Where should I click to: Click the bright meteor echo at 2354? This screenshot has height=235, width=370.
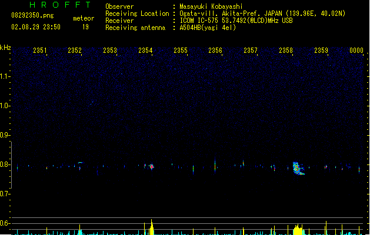152,167
